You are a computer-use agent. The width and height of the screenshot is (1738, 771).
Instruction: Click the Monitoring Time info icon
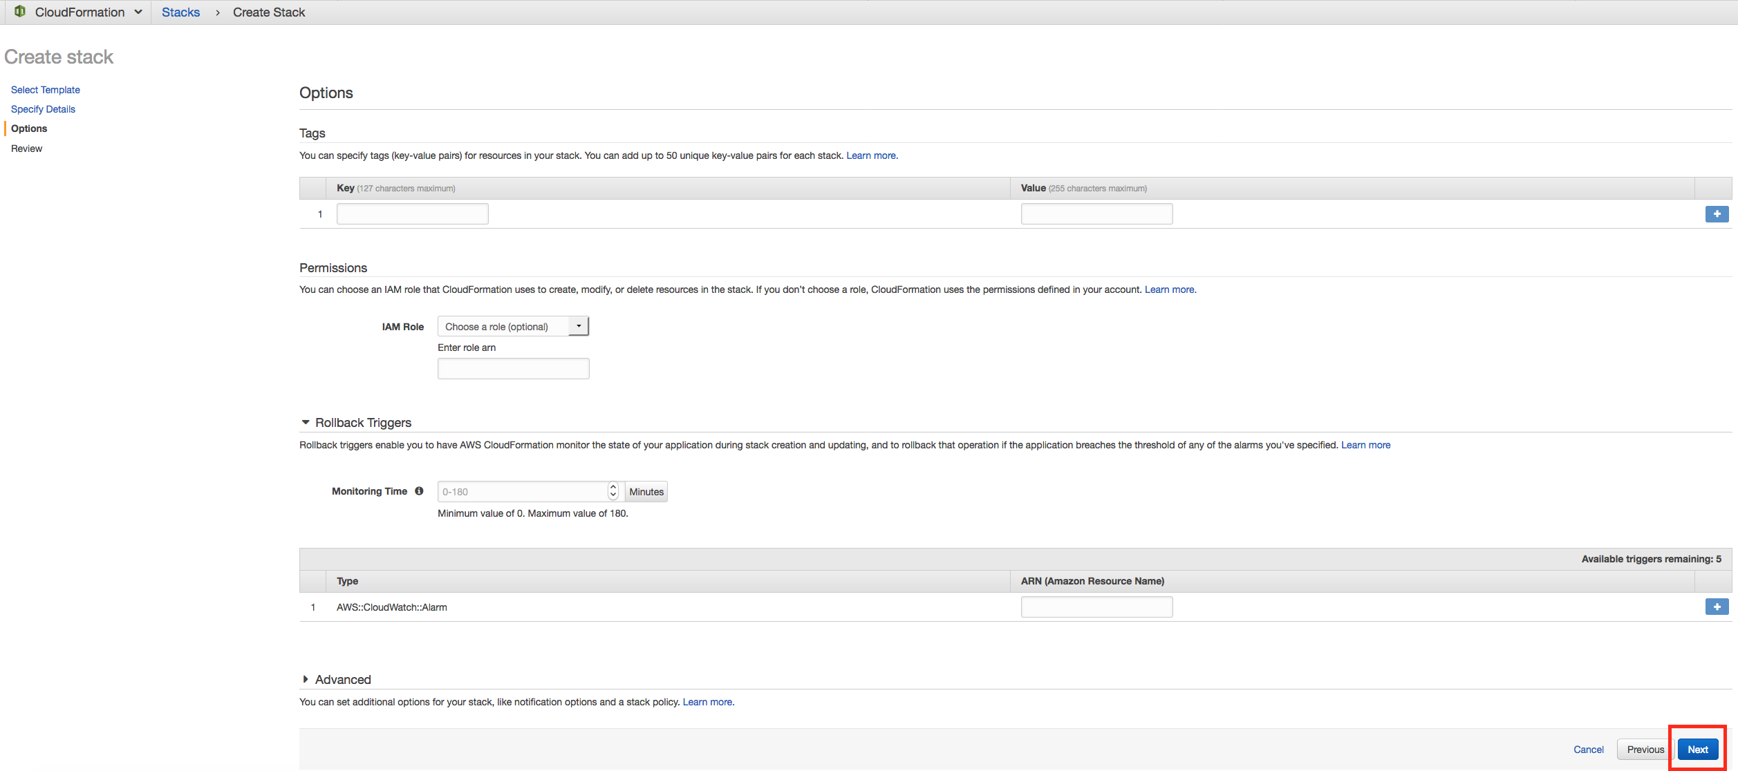click(x=419, y=491)
